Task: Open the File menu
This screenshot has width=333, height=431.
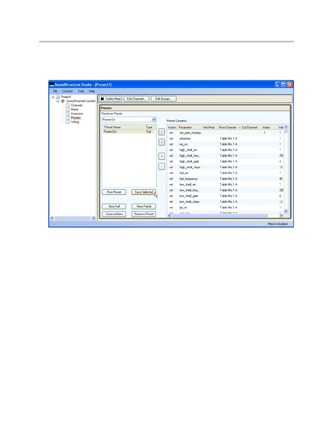Action: tap(55, 91)
